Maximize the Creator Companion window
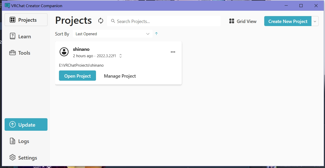Viewport: 325px width, 168px height. tap(301, 6)
